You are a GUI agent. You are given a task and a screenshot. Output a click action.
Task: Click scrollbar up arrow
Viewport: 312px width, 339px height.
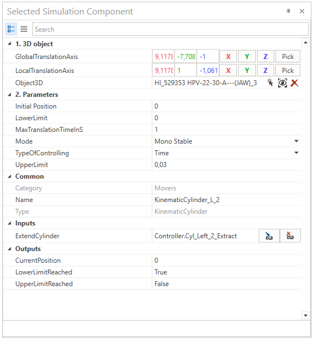[x=305, y=43]
